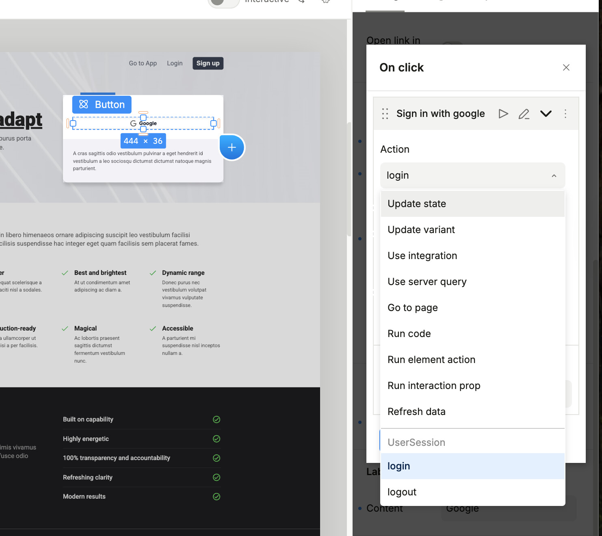
Task: Click the pencil rename icon for the interaction
Action: click(524, 114)
